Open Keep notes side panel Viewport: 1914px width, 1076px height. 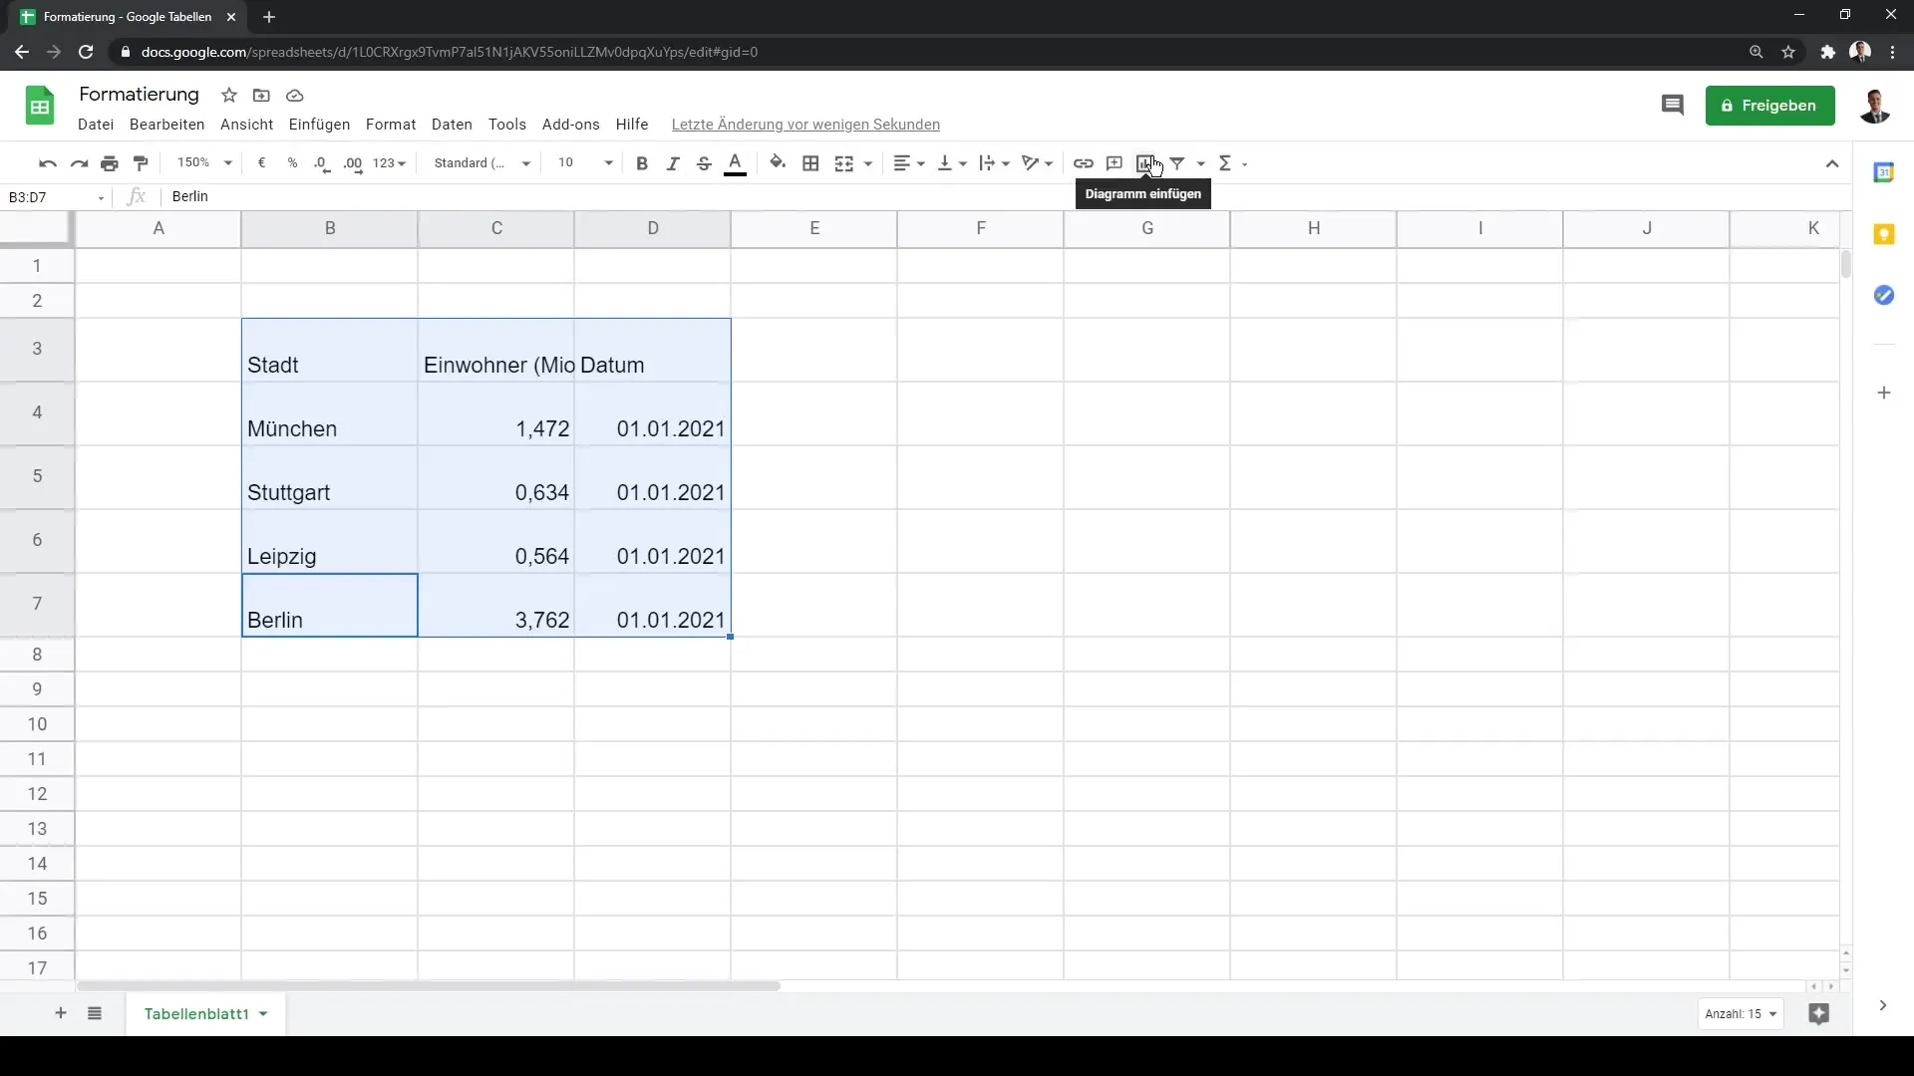[x=1883, y=234]
